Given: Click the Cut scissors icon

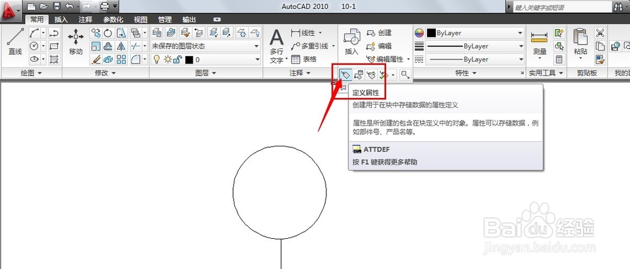Looking at the screenshot, I should 600,33.
